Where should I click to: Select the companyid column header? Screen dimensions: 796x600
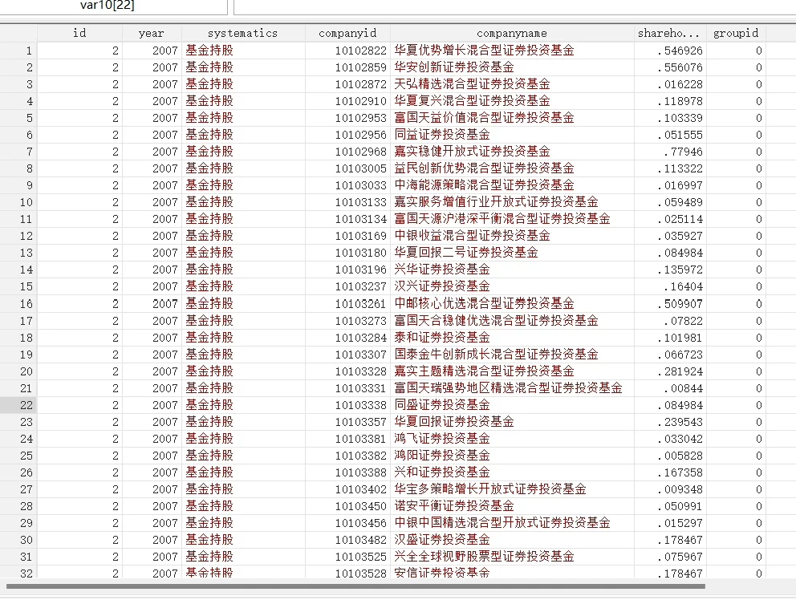pos(347,33)
